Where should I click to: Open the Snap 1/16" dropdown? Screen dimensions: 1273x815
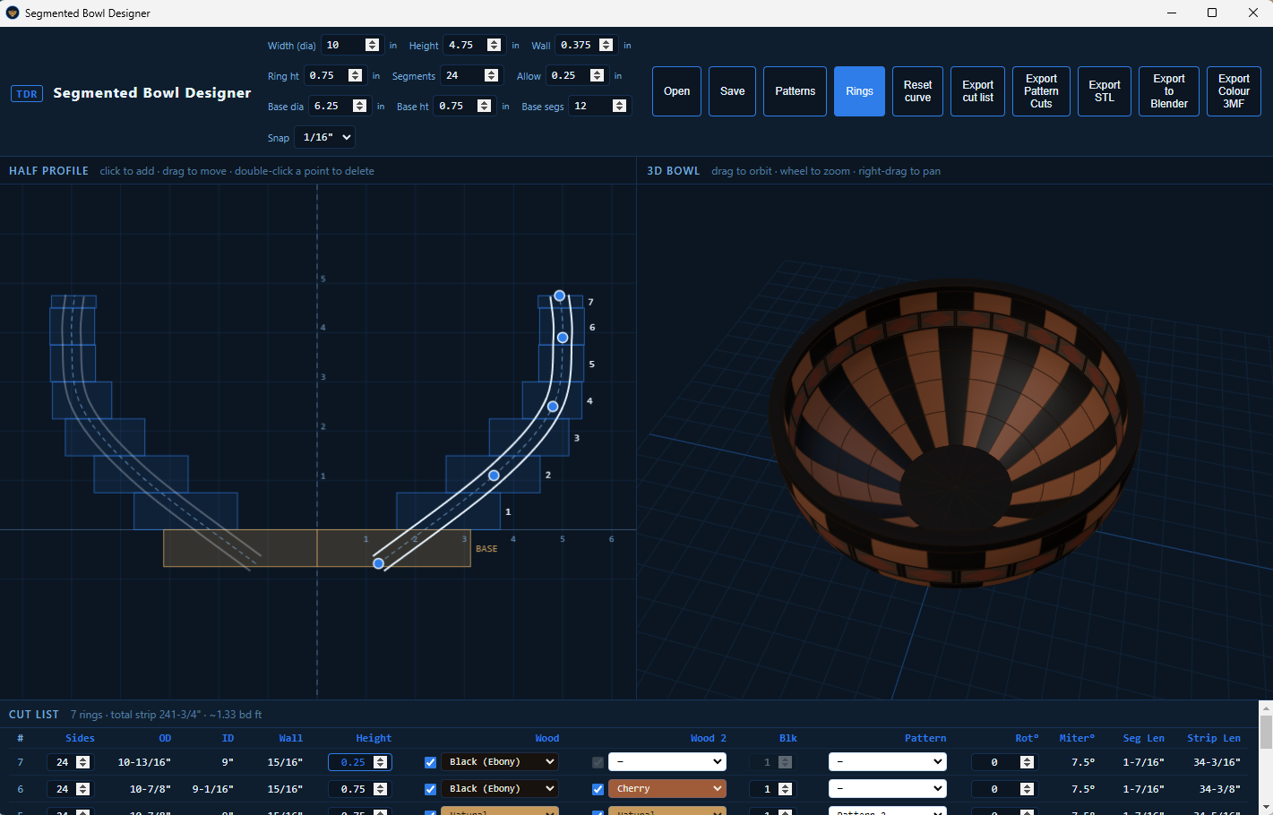[326, 137]
